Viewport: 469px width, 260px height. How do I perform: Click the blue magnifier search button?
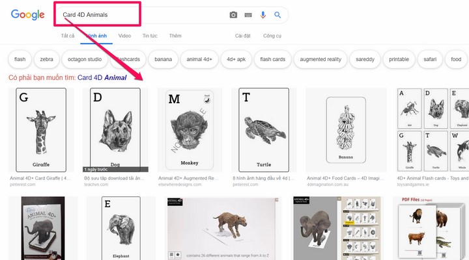tap(277, 15)
